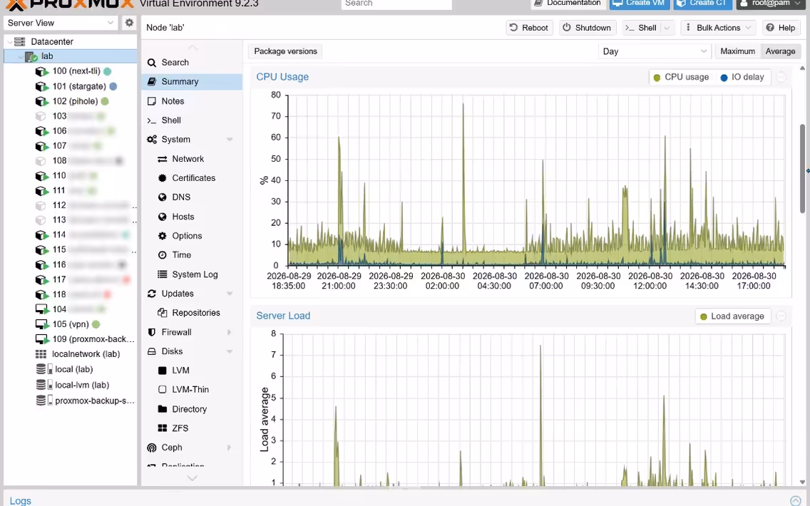Viewport: 810px width, 506px height.
Task: Click the Directory folder icon
Action: (162, 410)
